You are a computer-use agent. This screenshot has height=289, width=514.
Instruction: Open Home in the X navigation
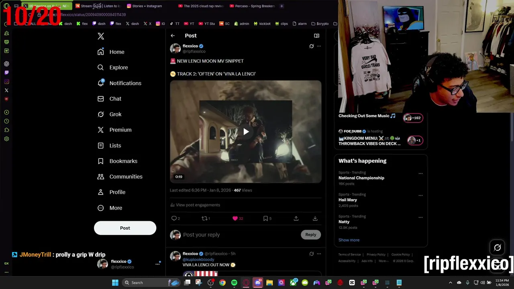[111, 52]
